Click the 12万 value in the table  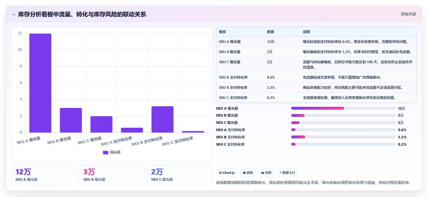pyautogui.click(x=271, y=42)
